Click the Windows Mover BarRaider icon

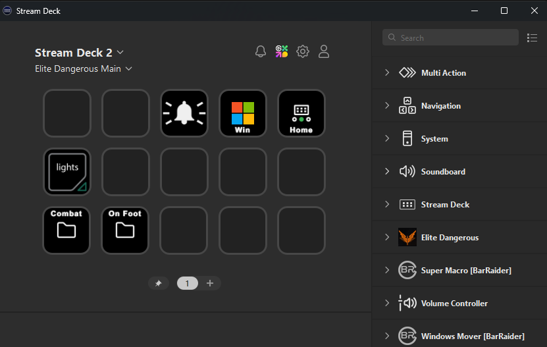coord(407,336)
